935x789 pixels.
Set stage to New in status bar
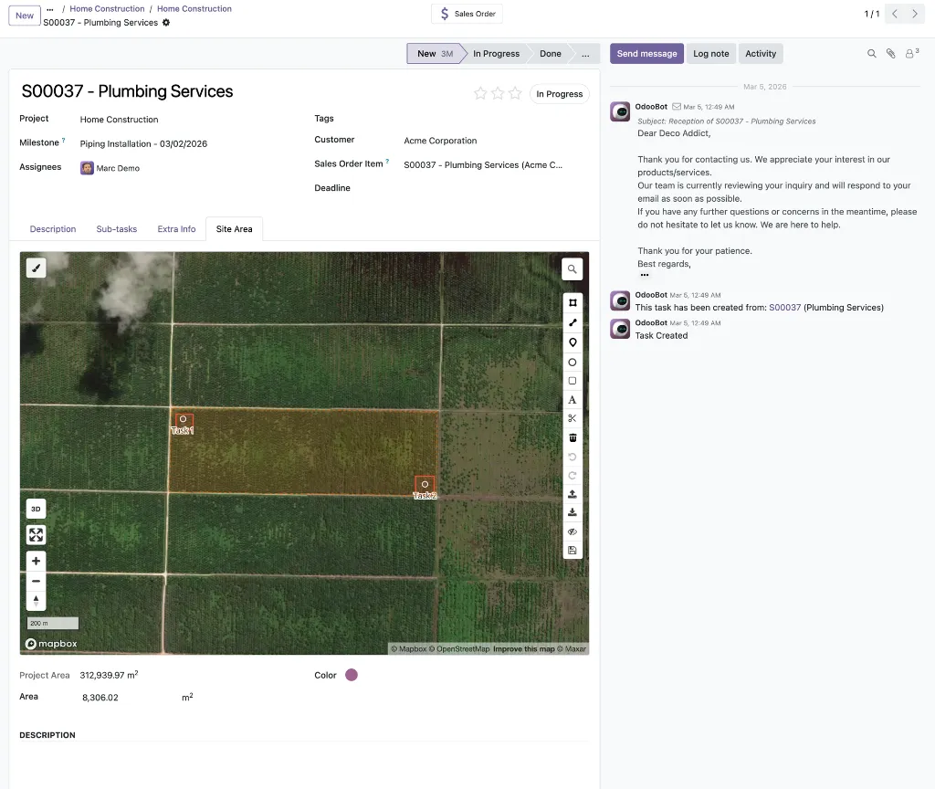pos(435,54)
